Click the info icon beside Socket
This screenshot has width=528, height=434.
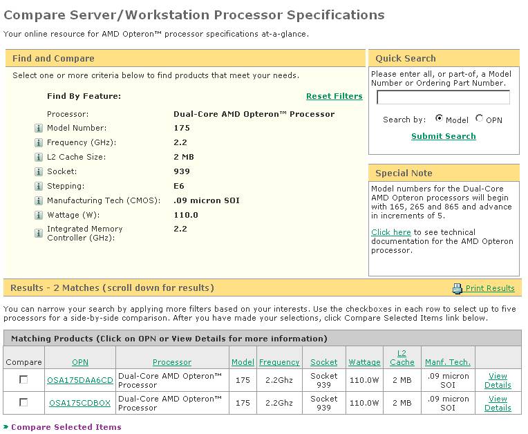coord(39,171)
